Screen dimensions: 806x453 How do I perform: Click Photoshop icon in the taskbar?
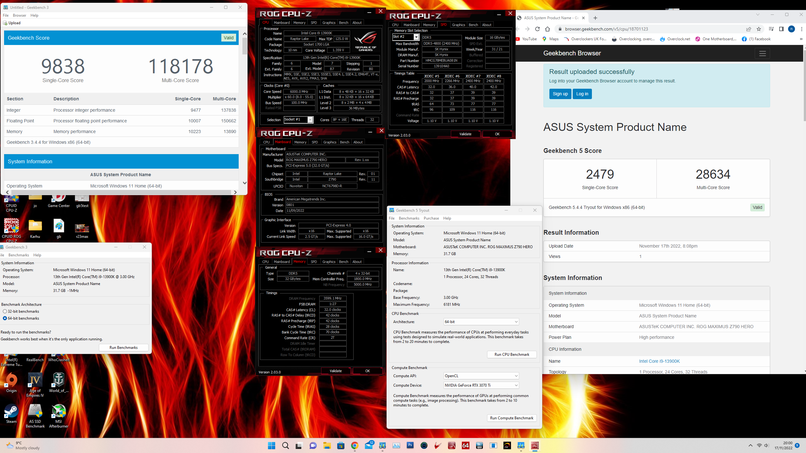(x=410, y=445)
